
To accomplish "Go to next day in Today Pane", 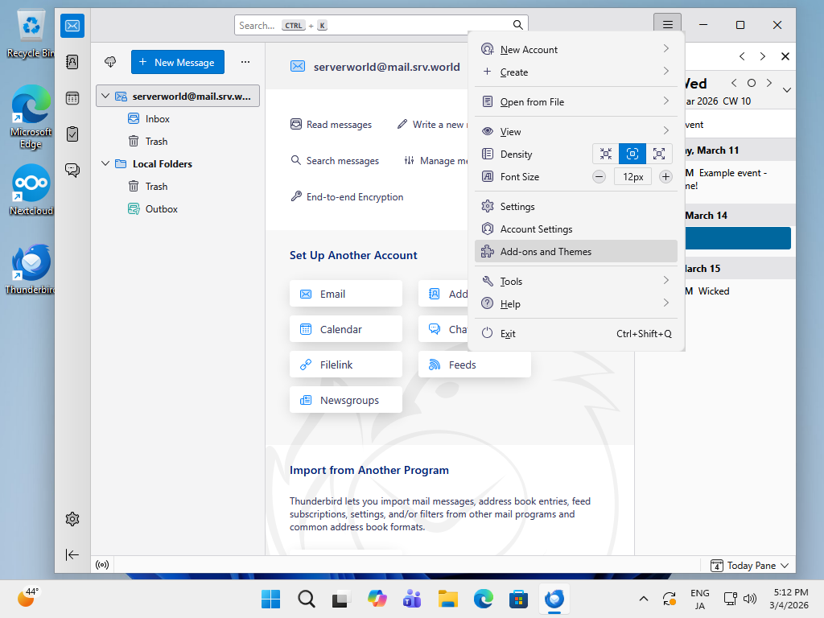I will (x=769, y=83).
